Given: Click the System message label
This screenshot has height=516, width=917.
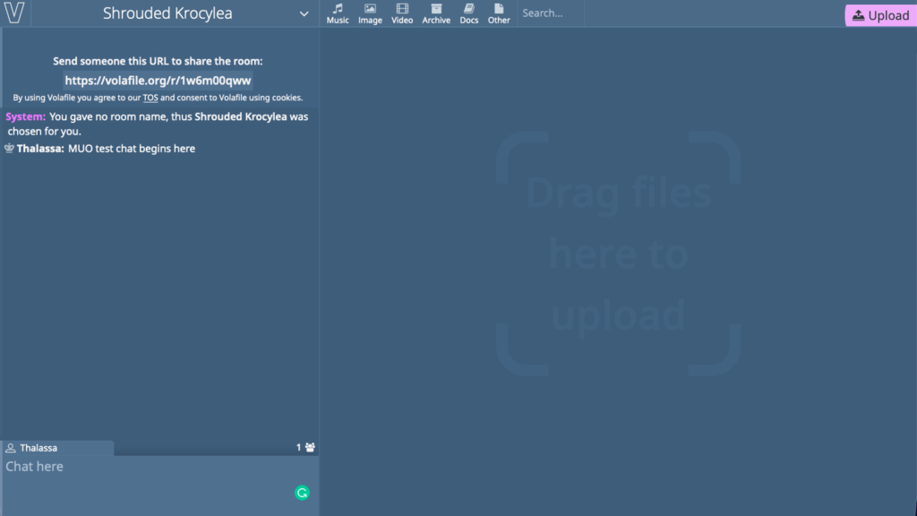Looking at the screenshot, I should (x=26, y=116).
